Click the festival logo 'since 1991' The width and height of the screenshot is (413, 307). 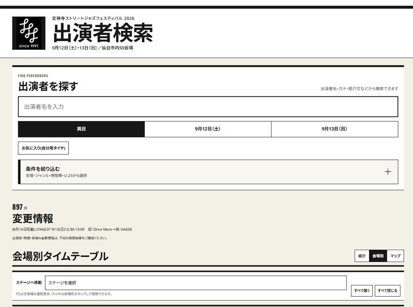click(29, 33)
